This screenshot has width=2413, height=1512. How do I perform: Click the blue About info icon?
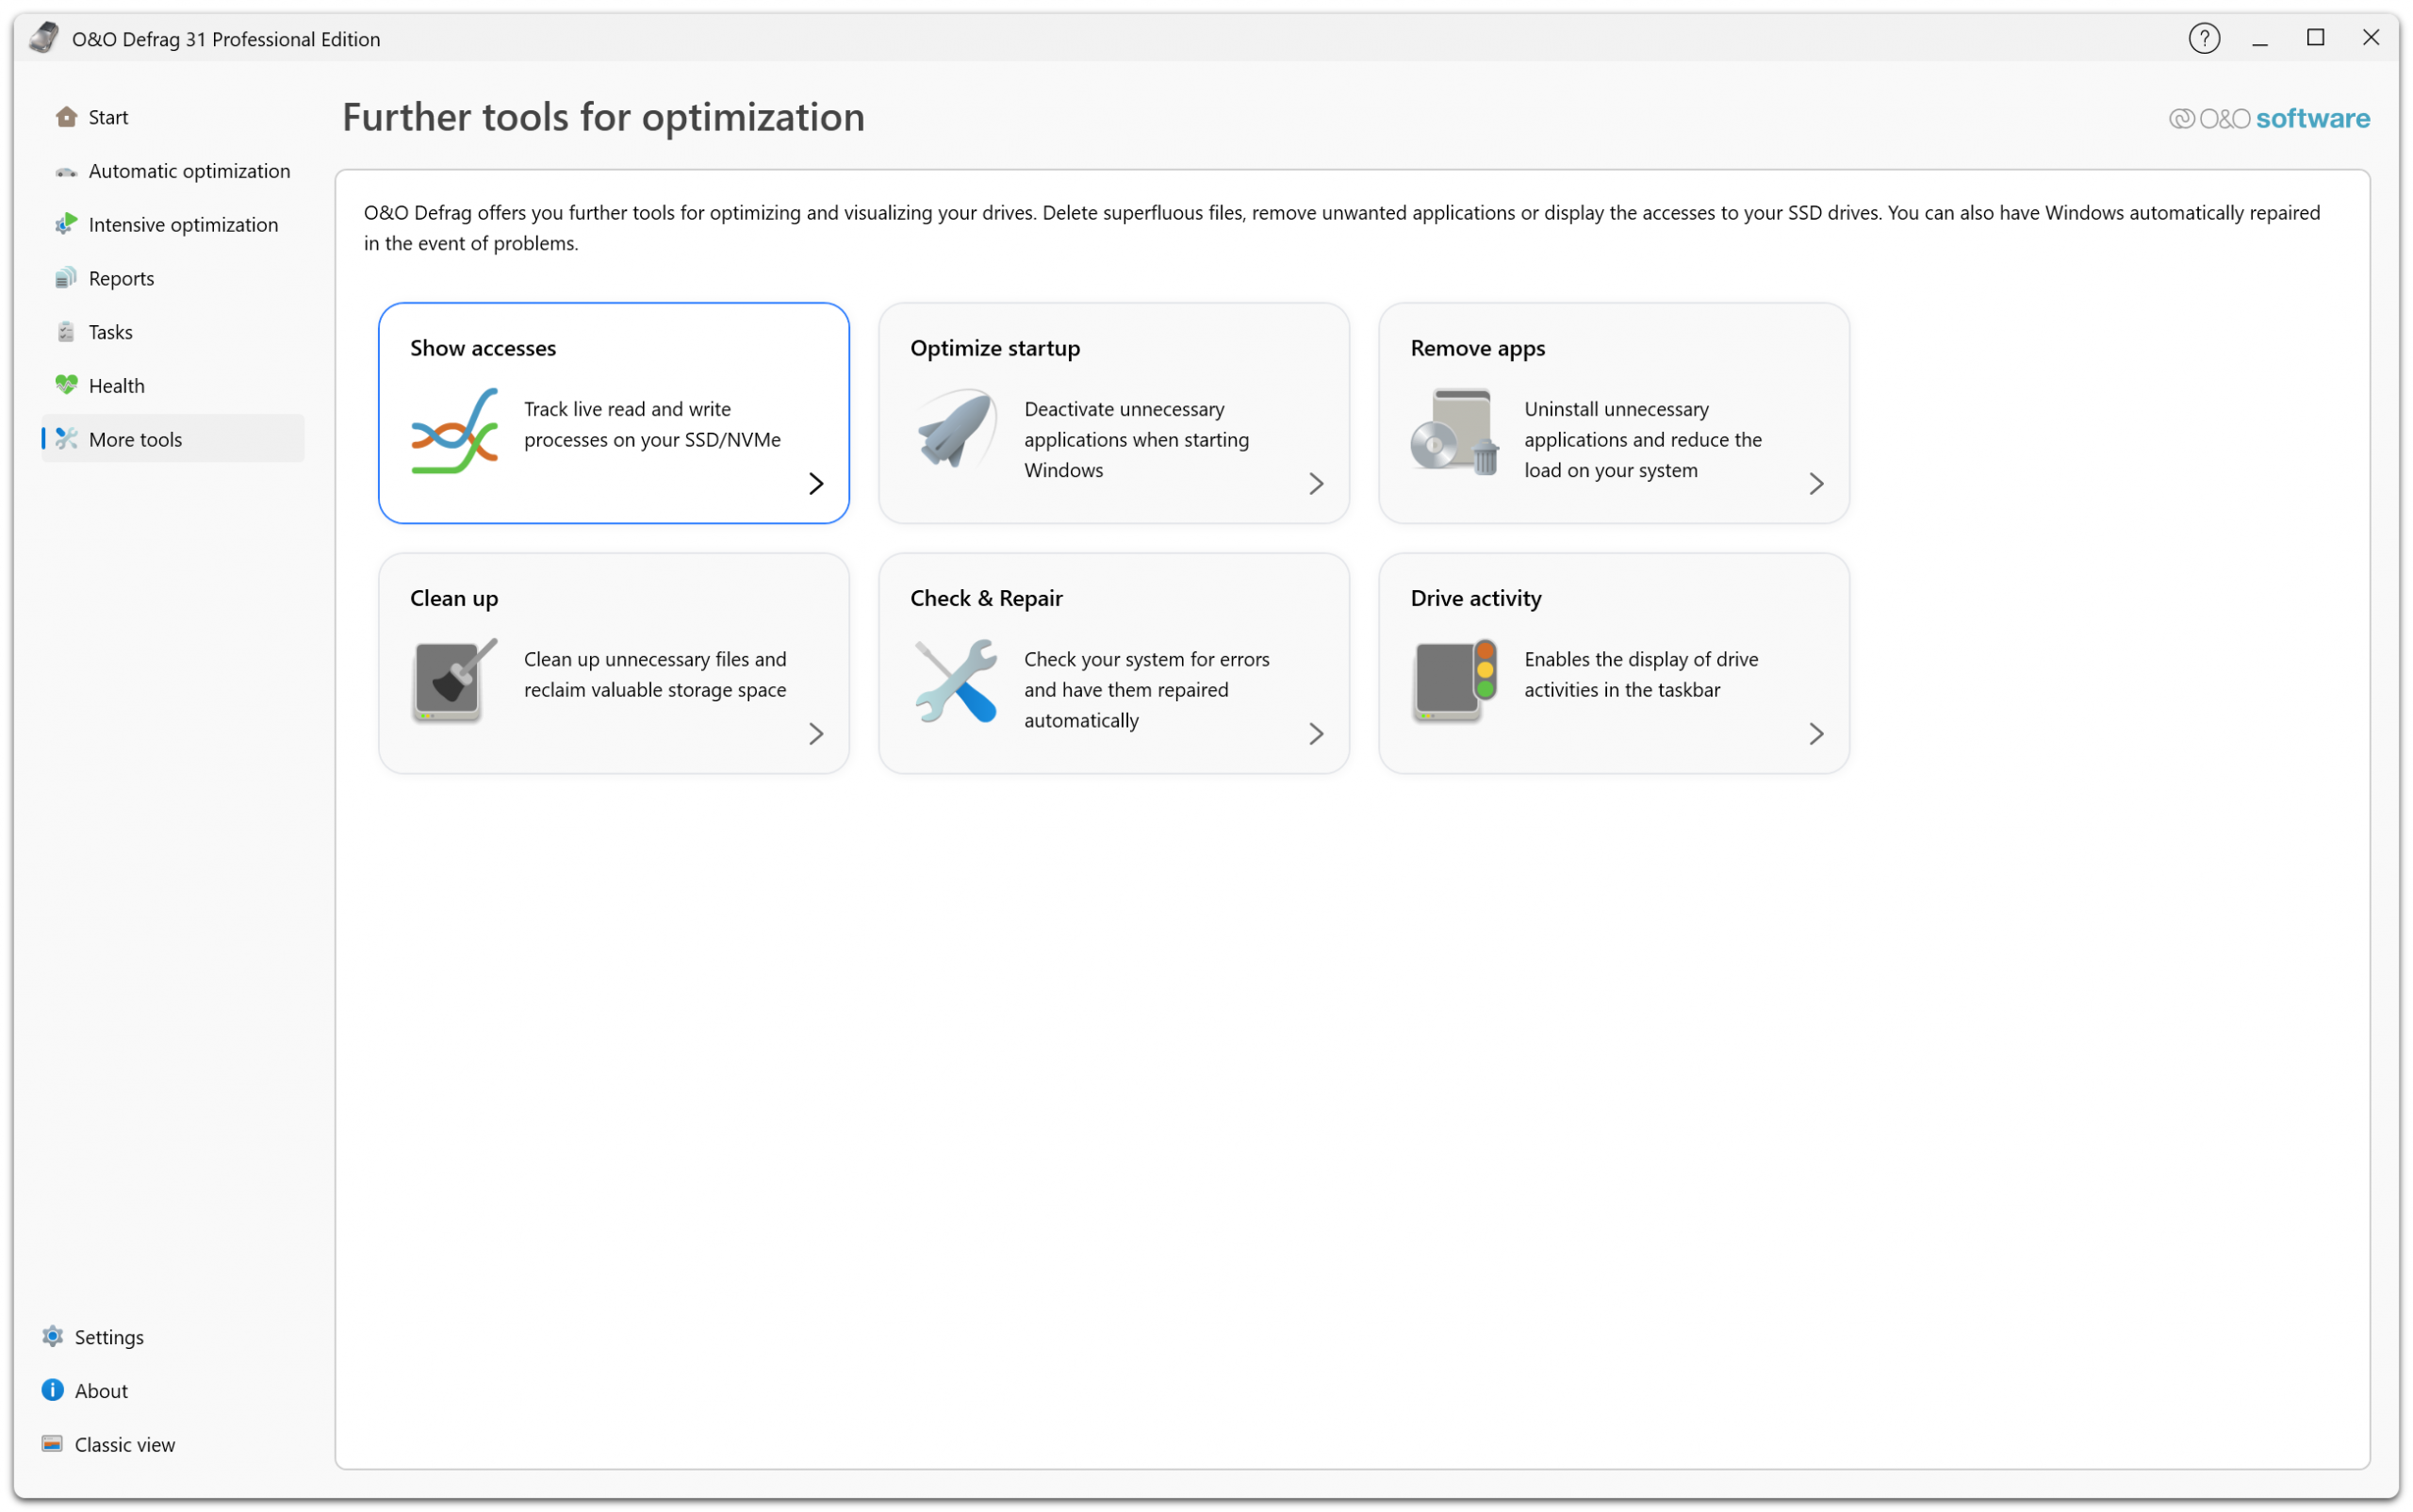(x=52, y=1391)
